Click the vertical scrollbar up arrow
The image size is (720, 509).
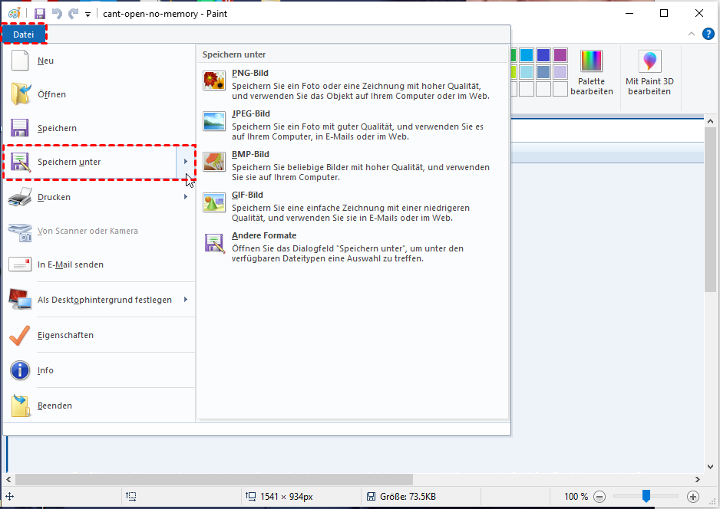(x=710, y=122)
